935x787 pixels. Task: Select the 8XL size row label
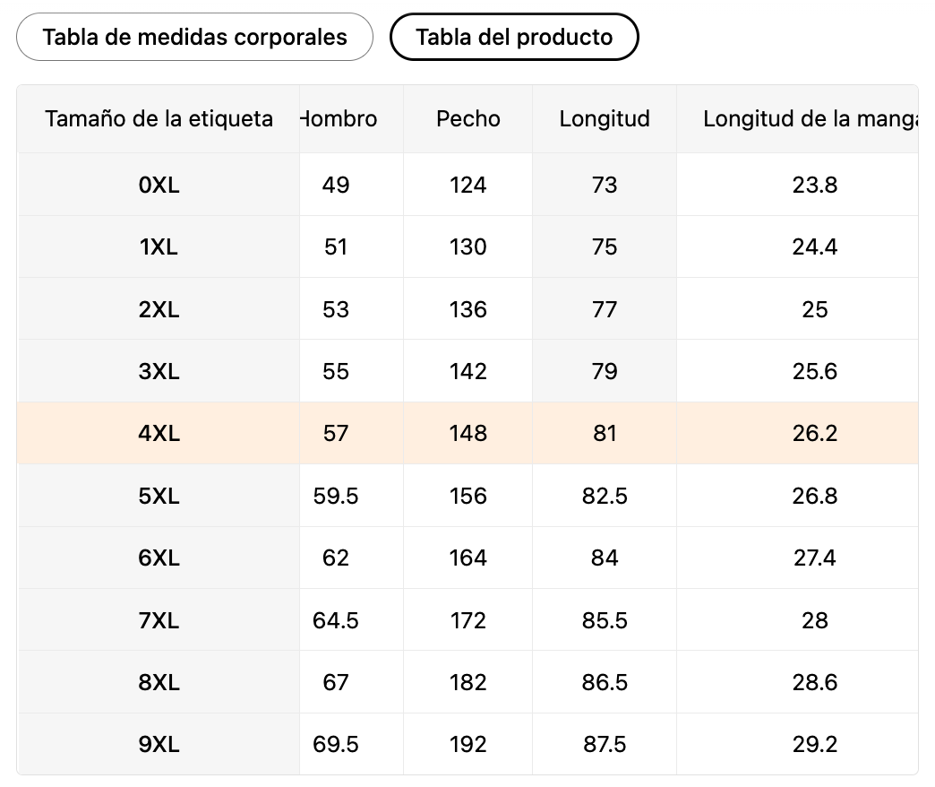[x=159, y=683]
